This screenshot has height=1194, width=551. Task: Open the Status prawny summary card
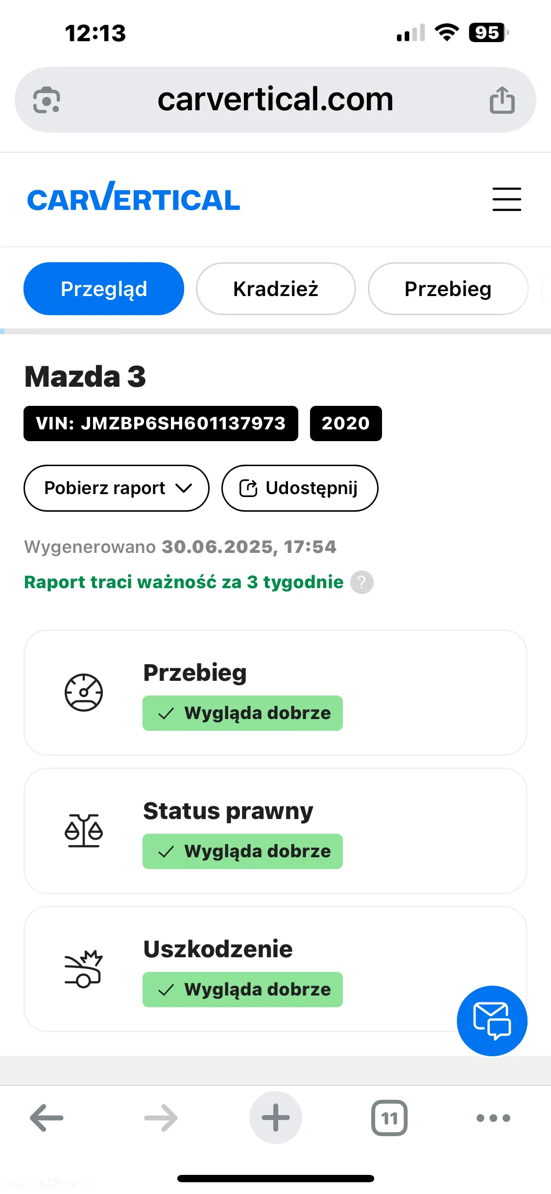pos(275,831)
